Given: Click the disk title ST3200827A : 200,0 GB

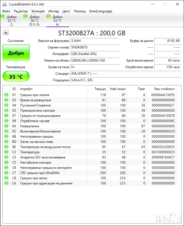Looking at the screenshot, I should click(92, 33).
